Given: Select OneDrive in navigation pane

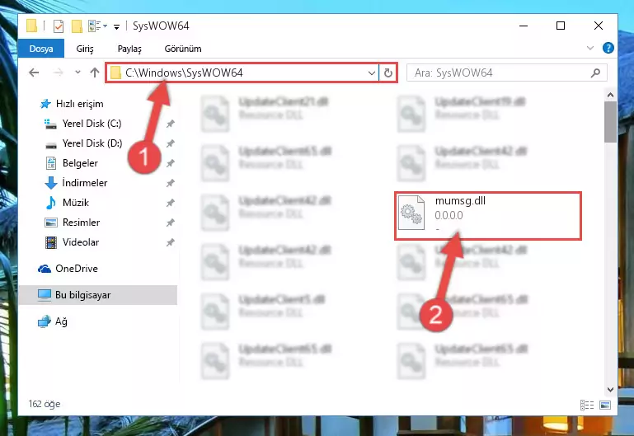Looking at the screenshot, I should pyautogui.click(x=77, y=269).
